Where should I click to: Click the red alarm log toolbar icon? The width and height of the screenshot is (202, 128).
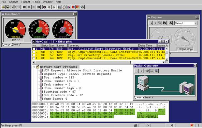(78, 7)
